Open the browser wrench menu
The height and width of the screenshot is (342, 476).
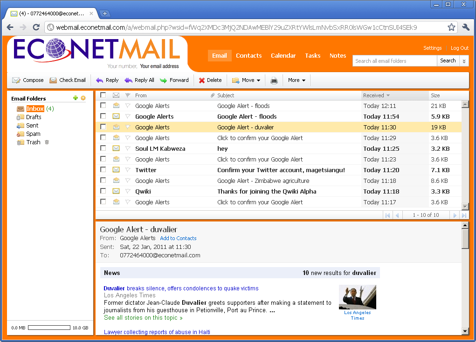(466, 27)
